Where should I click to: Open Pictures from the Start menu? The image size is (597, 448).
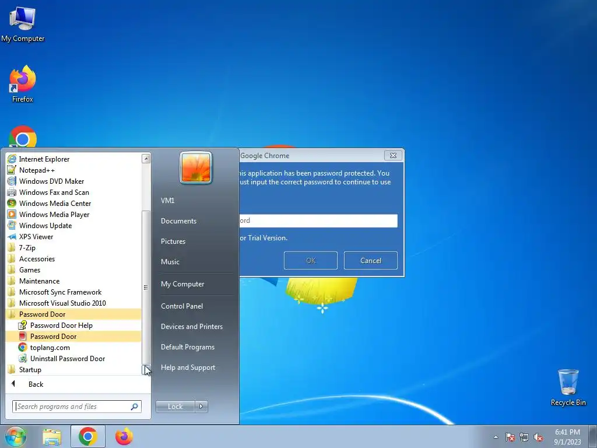click(x=196, y=241)
